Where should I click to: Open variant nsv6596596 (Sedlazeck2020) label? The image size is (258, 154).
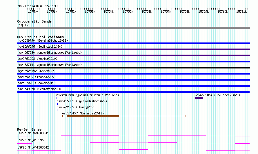tap(40, 47)
